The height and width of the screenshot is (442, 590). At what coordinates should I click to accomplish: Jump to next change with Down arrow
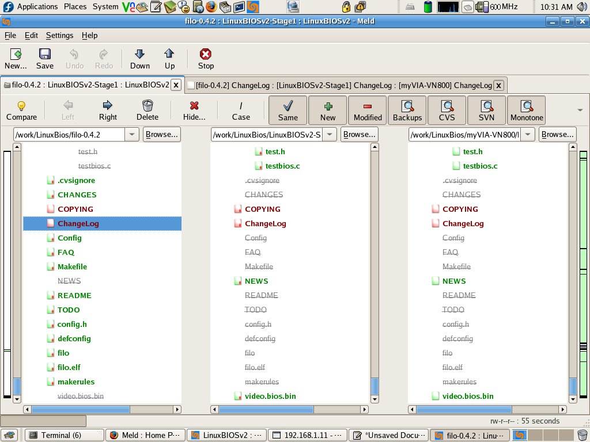pos(139,59)
